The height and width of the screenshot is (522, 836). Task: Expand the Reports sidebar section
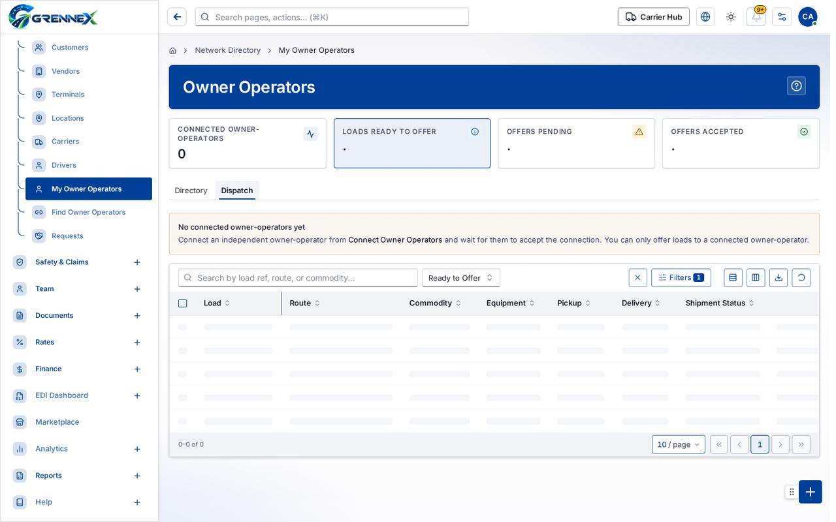click(137, 476)
